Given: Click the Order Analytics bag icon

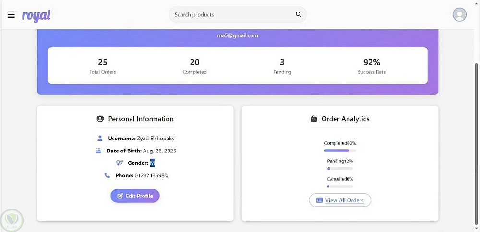Looking at the screenshot, I should click(x=314, y=119).
